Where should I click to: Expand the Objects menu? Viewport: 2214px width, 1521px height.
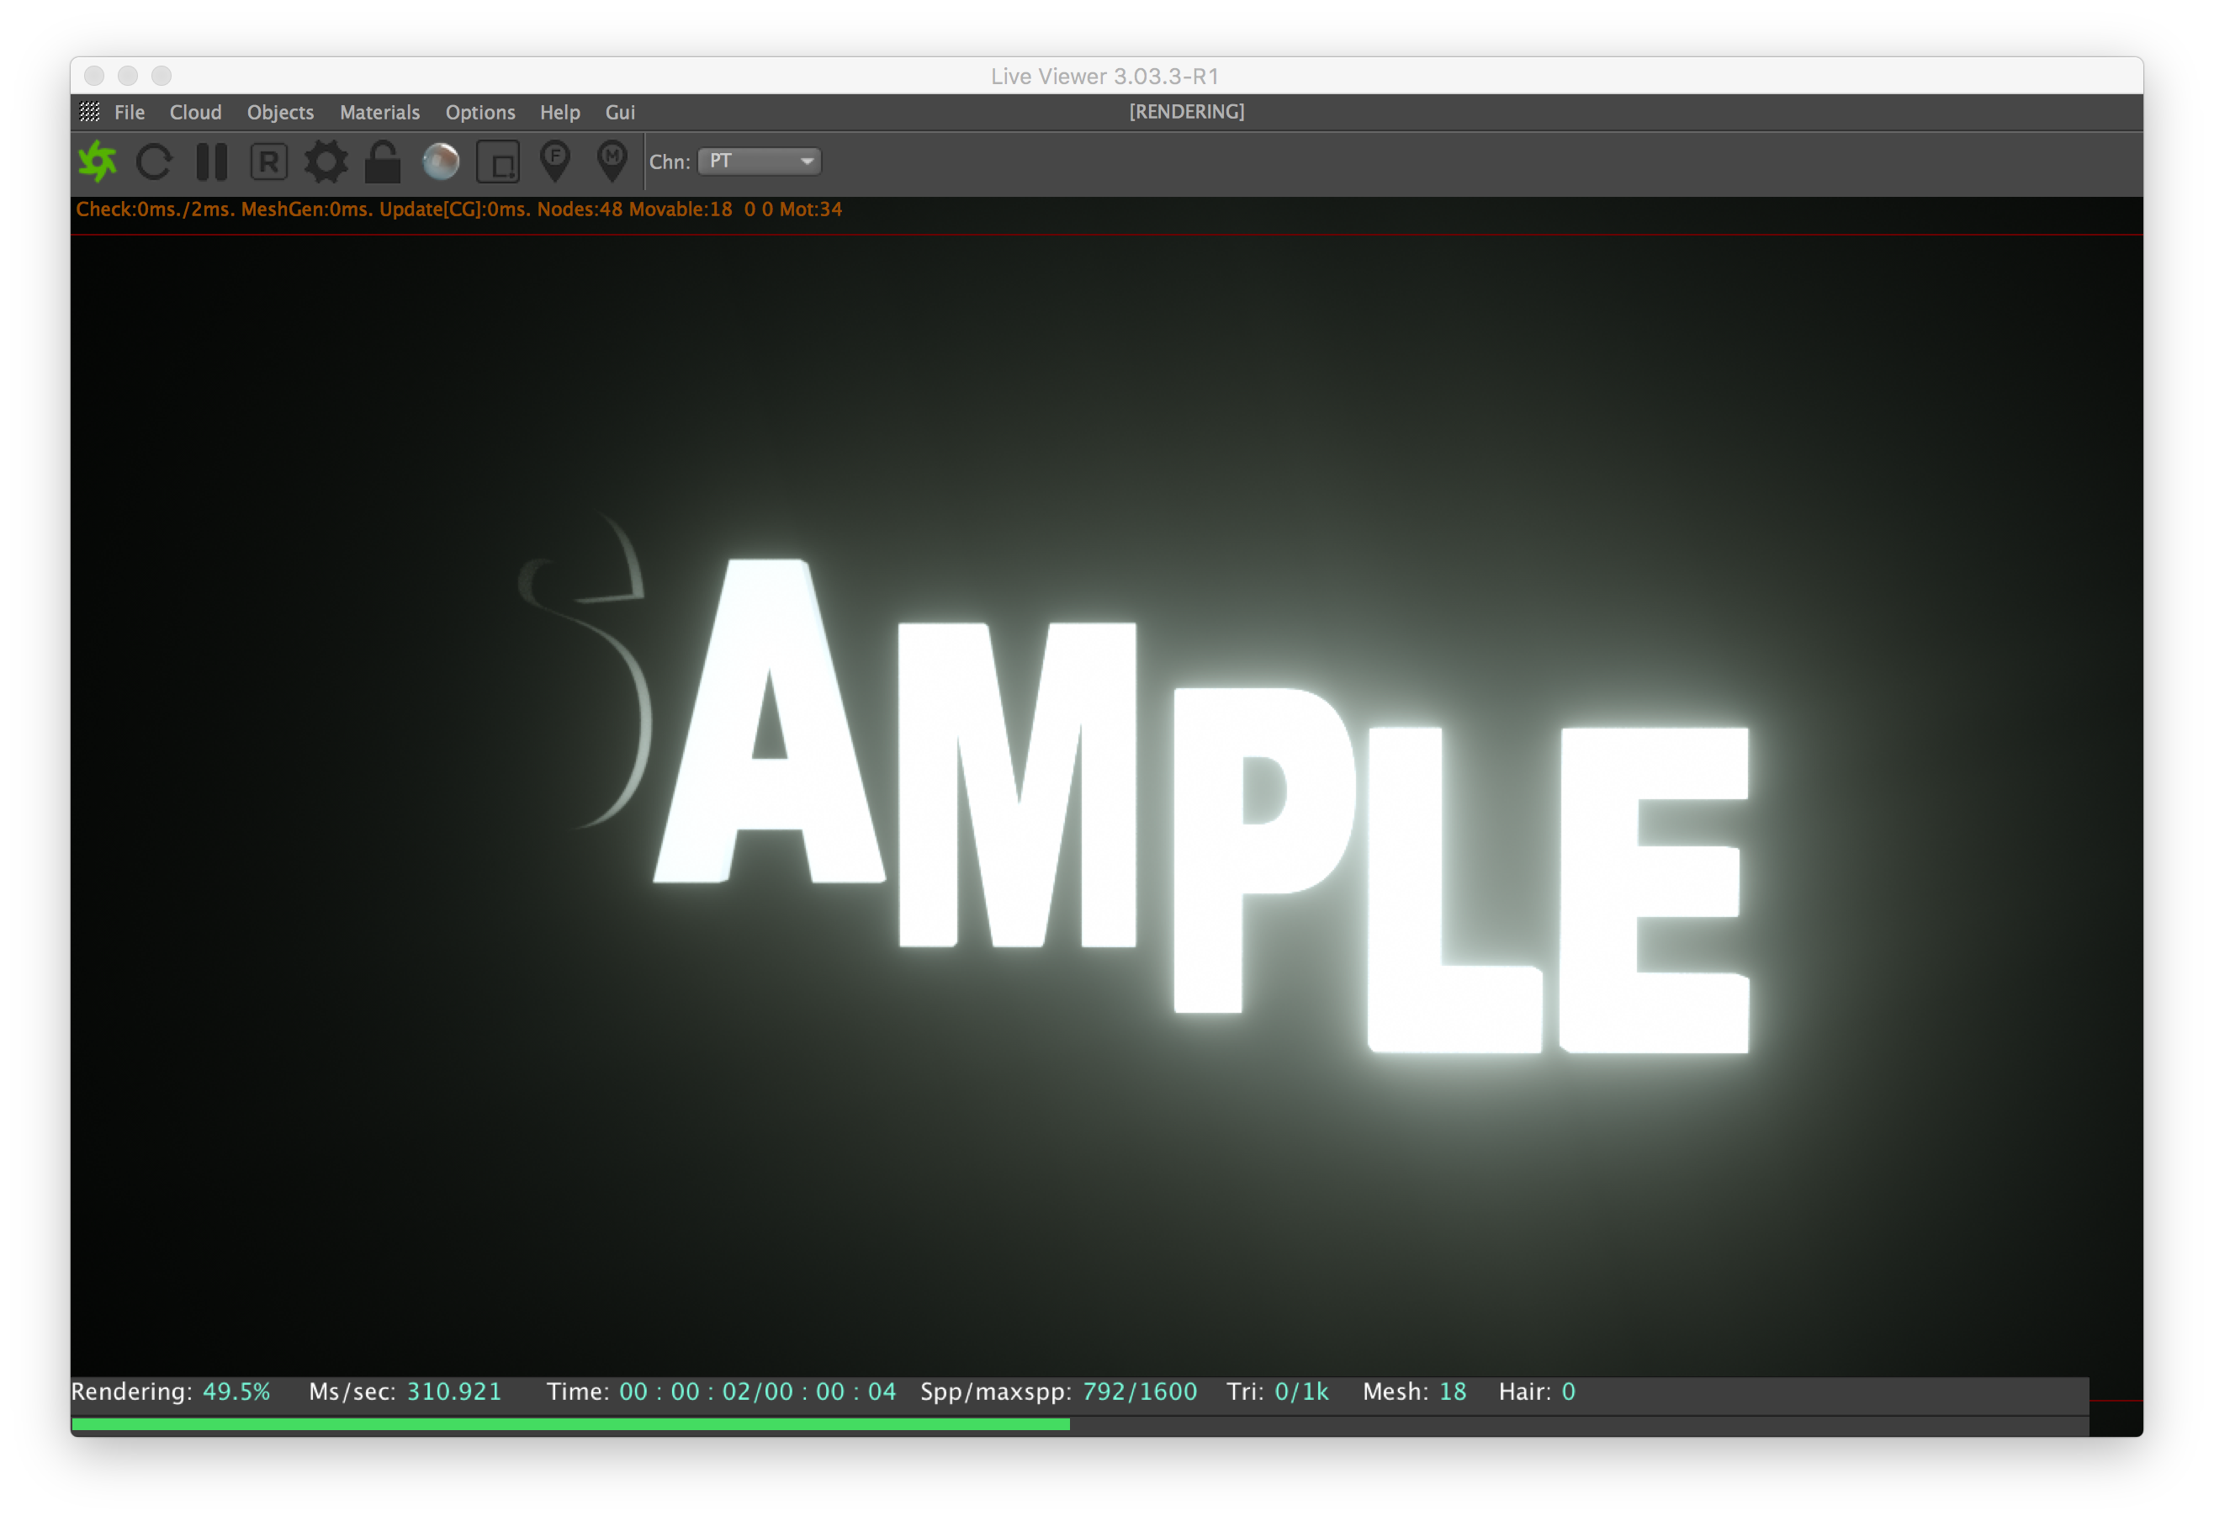tap(280, 113)
